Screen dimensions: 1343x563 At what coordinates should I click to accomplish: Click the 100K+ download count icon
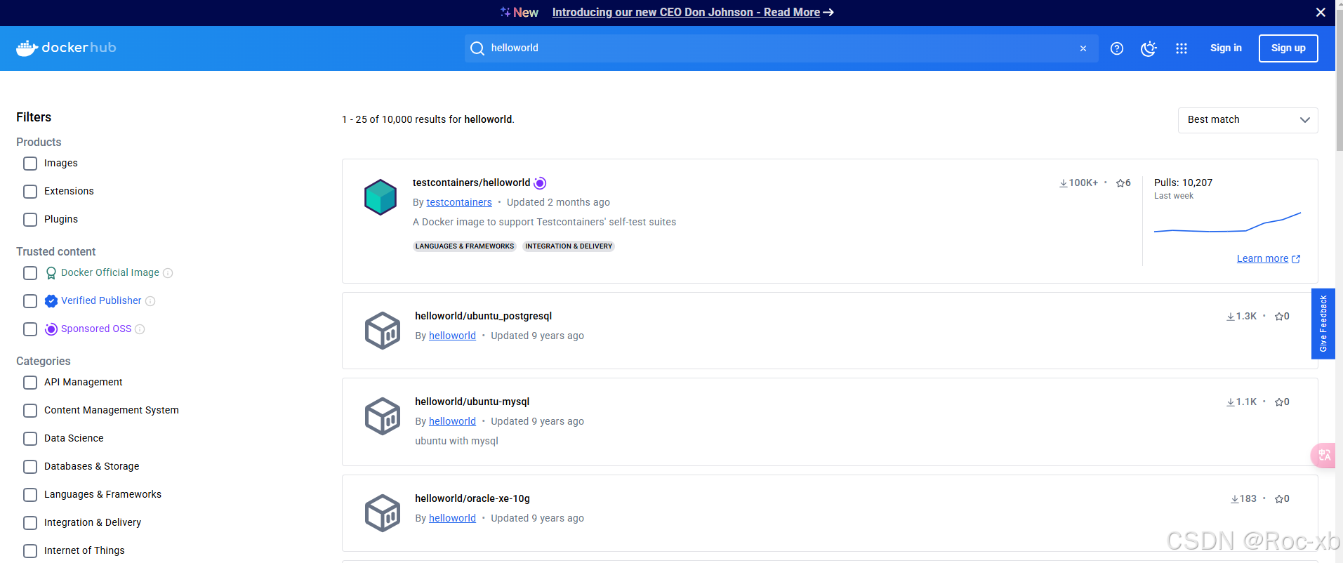pos(1064,183)
